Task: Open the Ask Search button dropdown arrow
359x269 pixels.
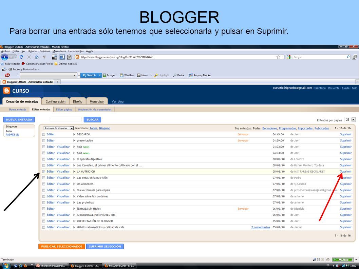Action: pyautogui.click(x=100, y=75)
